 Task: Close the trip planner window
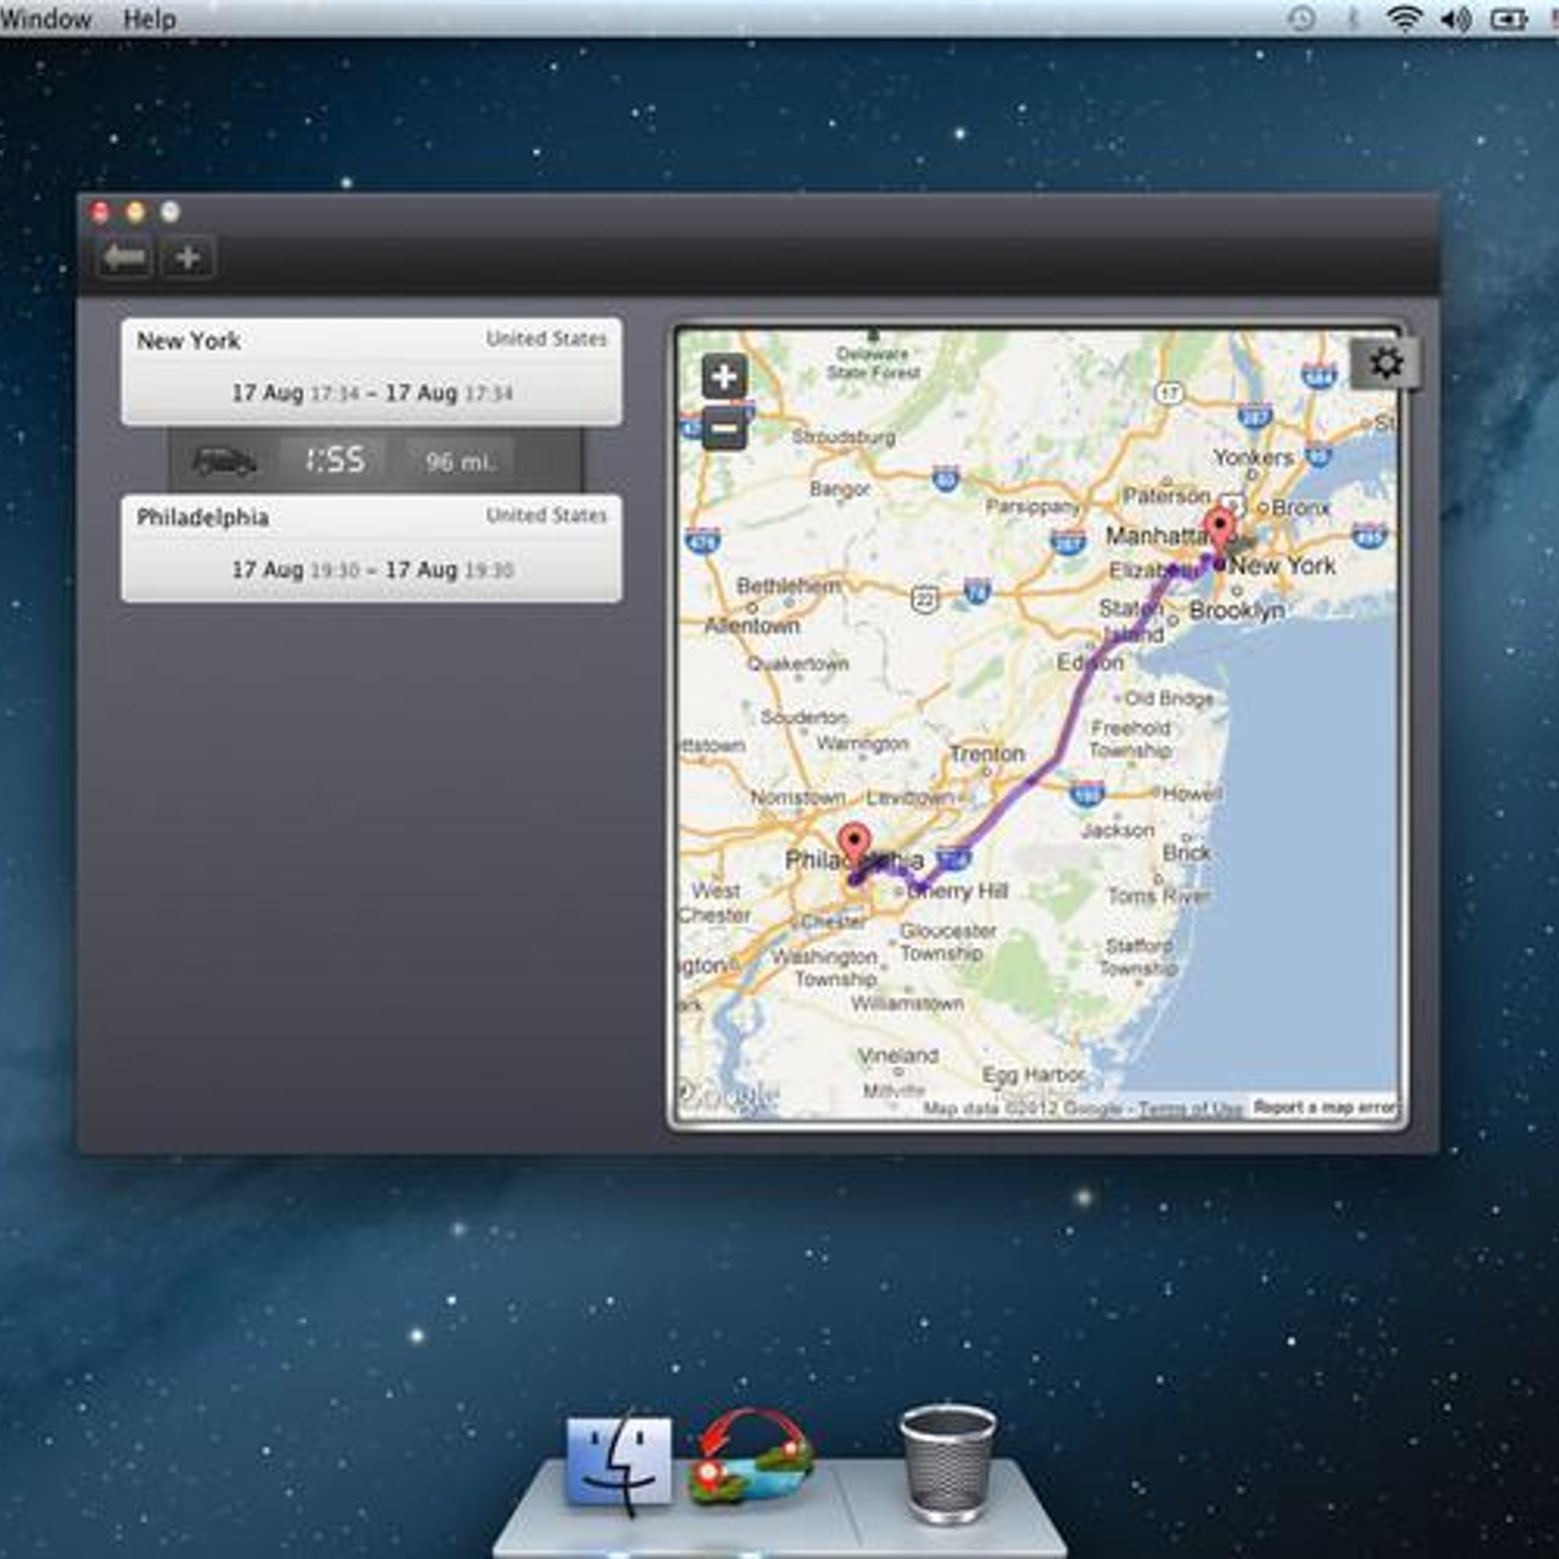99,211
